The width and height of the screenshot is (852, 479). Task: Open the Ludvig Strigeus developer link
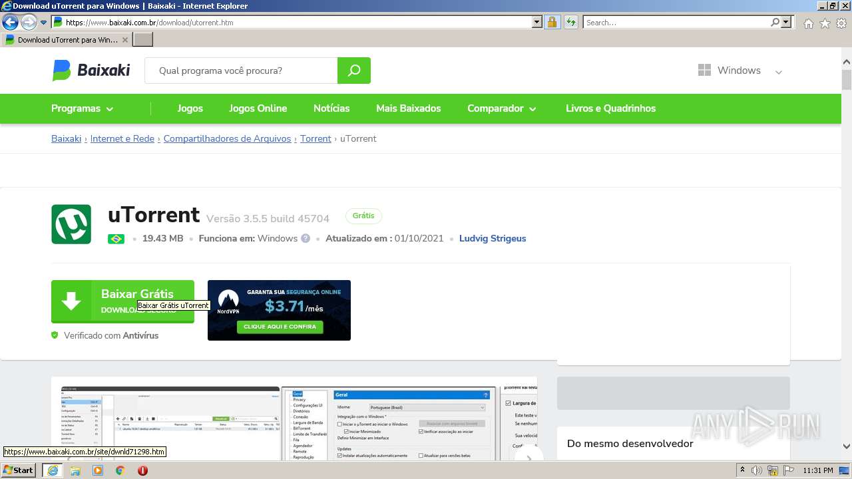493,238
